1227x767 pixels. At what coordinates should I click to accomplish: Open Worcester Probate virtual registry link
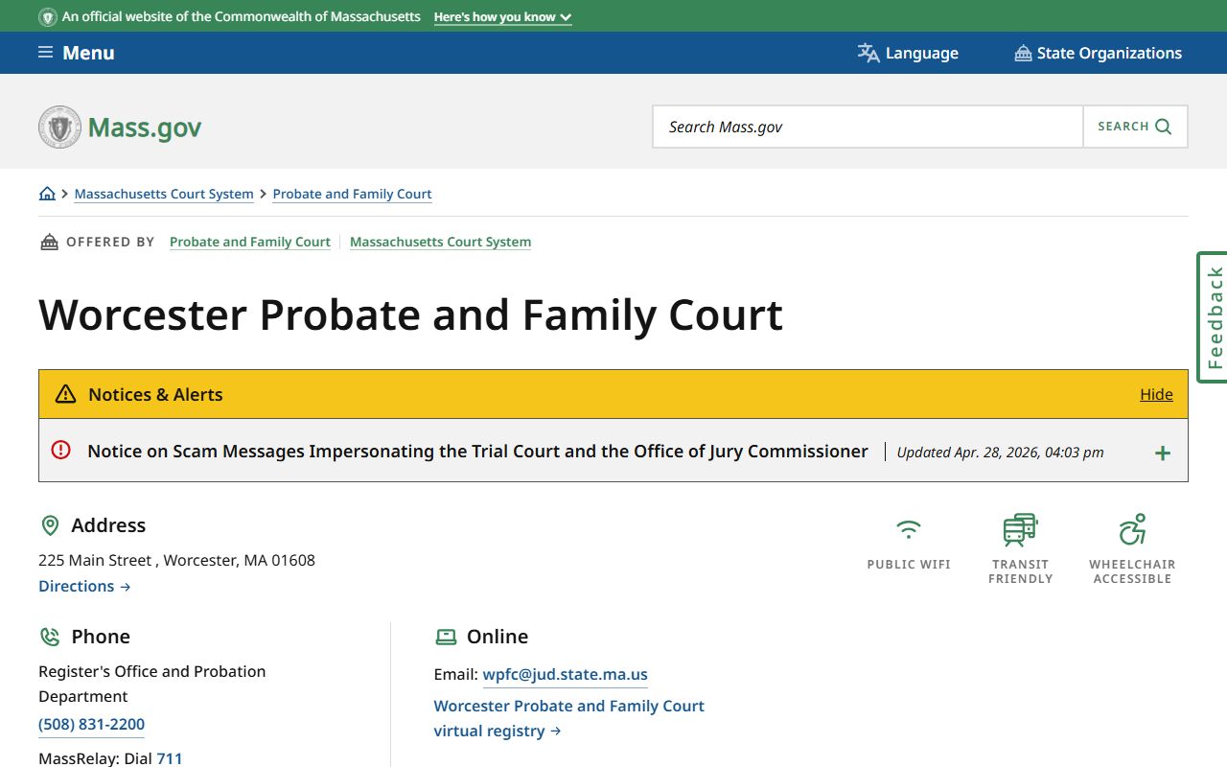[568, 718]
